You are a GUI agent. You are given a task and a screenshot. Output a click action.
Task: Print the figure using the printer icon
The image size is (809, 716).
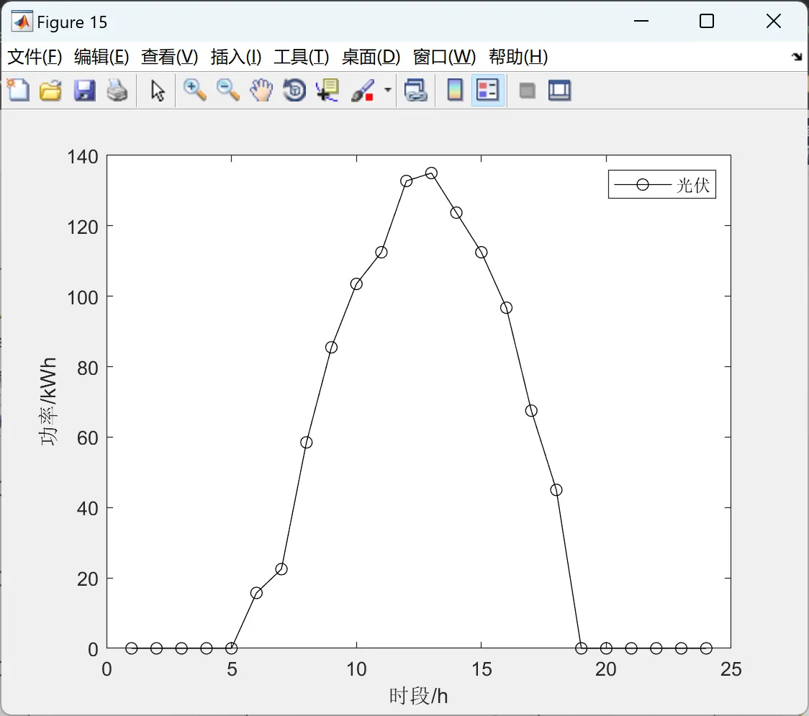pyautogui.click(x=117, y=90)
